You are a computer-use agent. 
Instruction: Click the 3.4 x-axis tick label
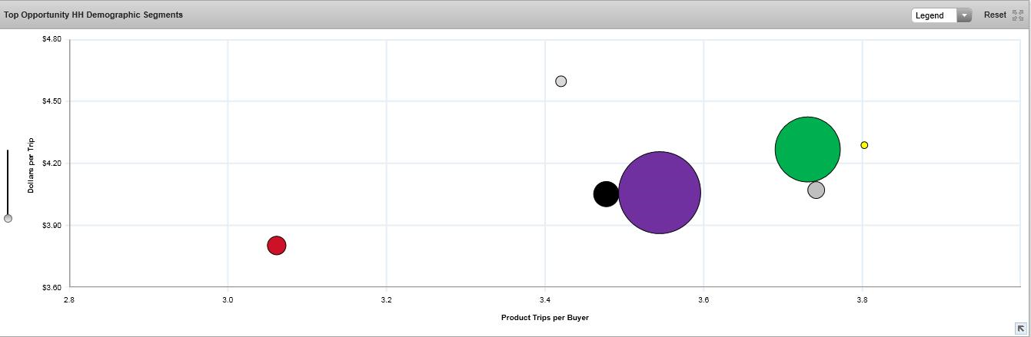coord(545,299)
